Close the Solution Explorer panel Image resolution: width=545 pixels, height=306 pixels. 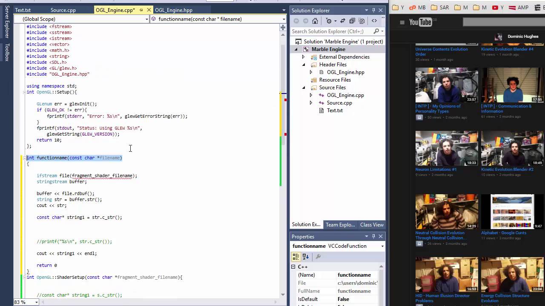pos(381,10)
